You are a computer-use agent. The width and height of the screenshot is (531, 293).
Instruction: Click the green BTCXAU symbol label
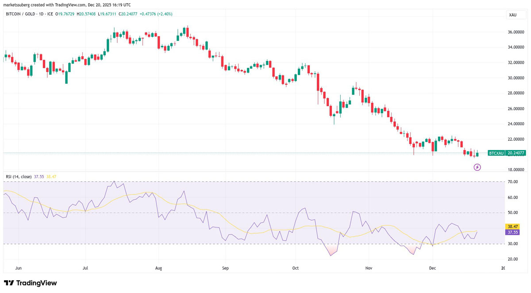point(496,153)
